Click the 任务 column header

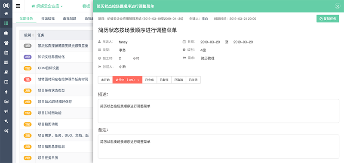[x=41, y=35]
